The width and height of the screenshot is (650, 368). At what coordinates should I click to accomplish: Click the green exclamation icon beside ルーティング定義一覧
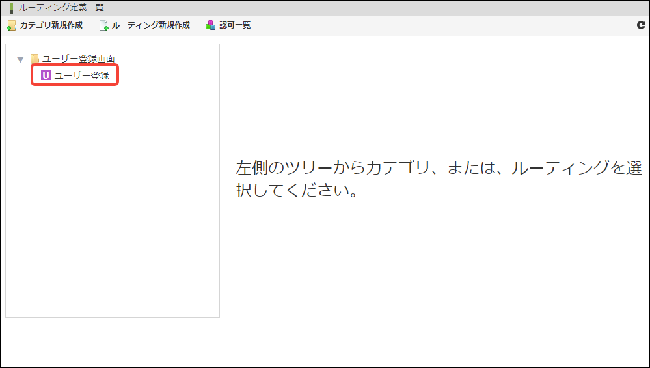coord(12,8)
